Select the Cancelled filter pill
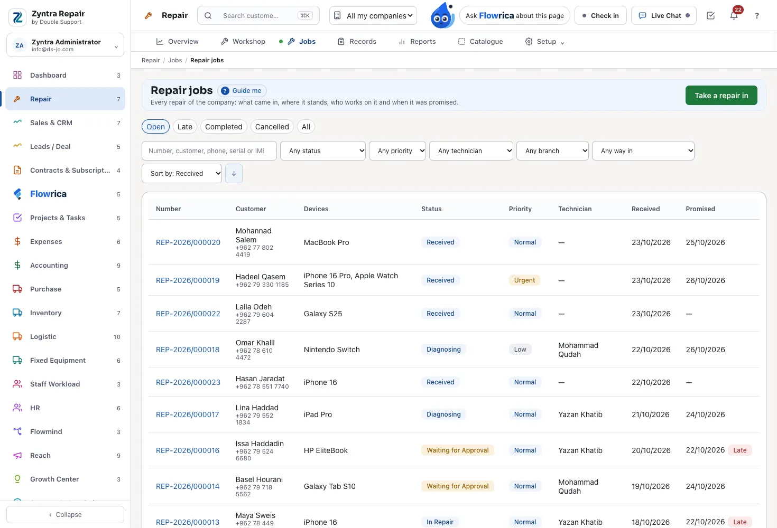 tap(272, 127)
